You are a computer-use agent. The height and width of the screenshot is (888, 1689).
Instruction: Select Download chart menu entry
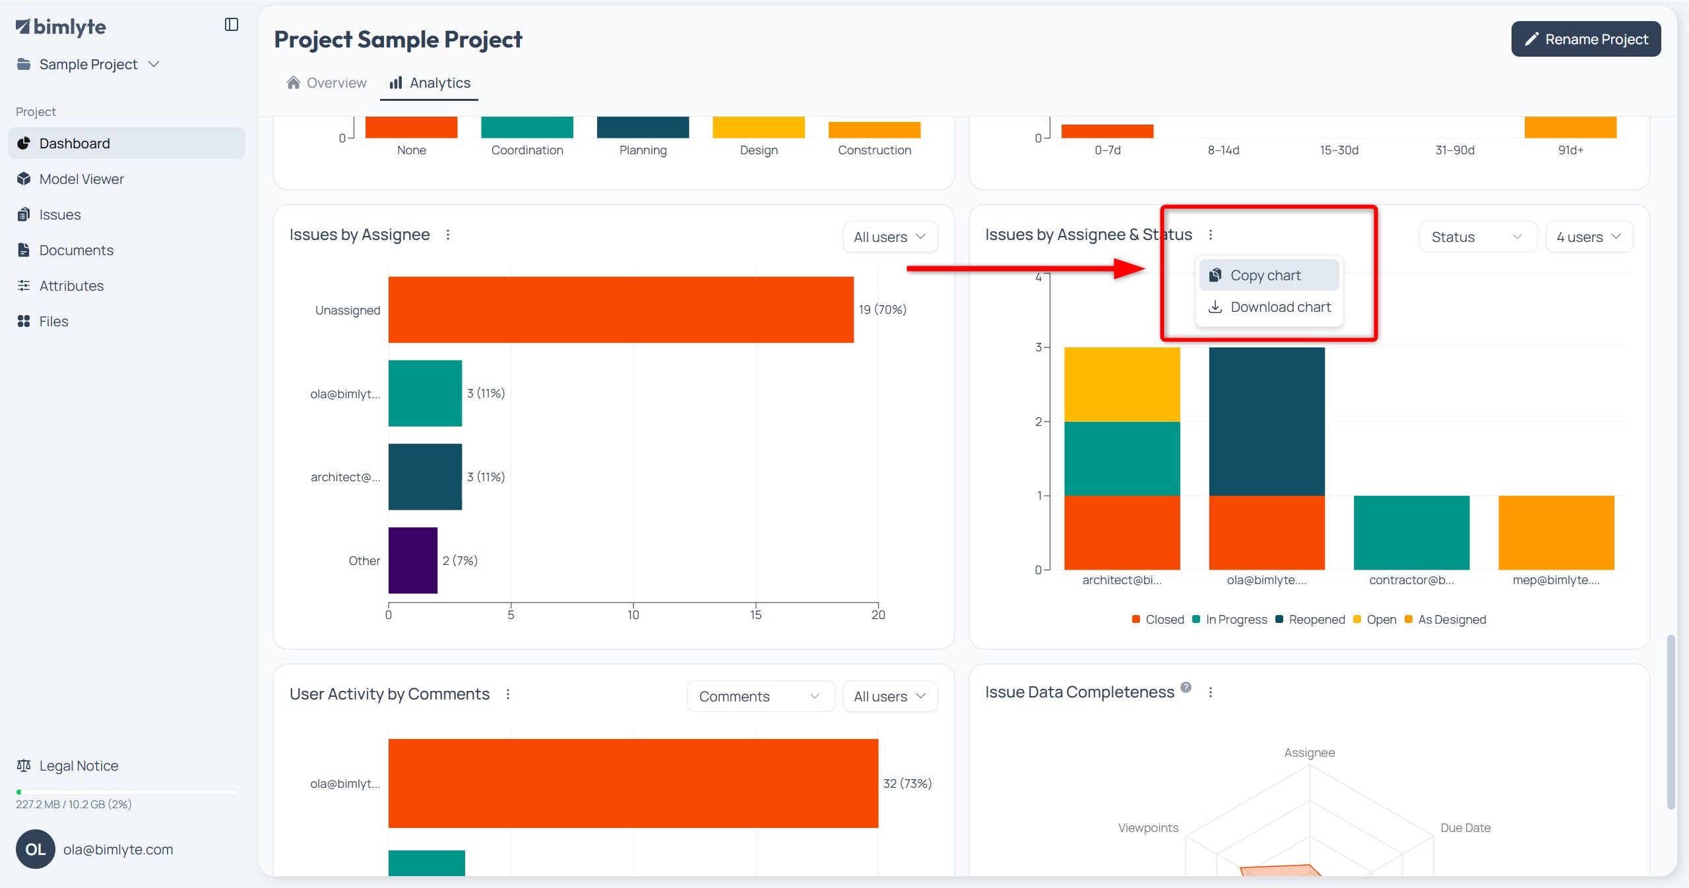[x=1269, y=307]
